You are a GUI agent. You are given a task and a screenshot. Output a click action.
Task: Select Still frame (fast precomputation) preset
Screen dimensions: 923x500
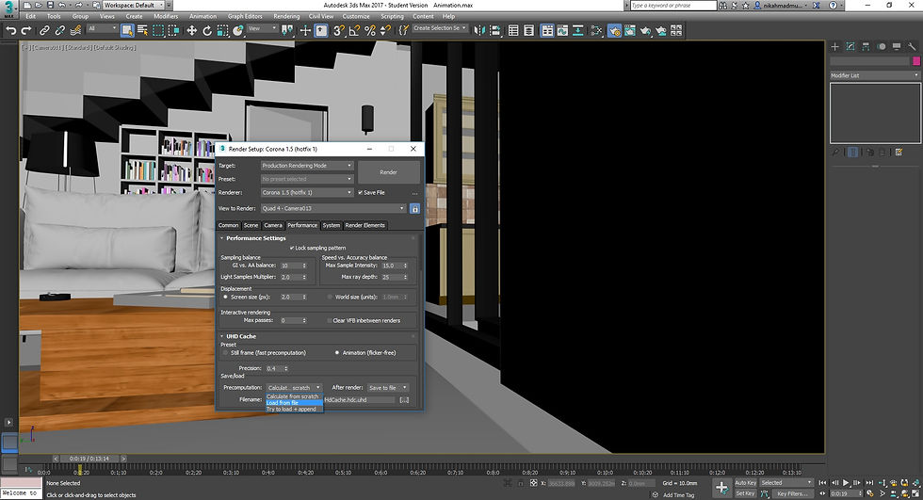pos(225,353)
